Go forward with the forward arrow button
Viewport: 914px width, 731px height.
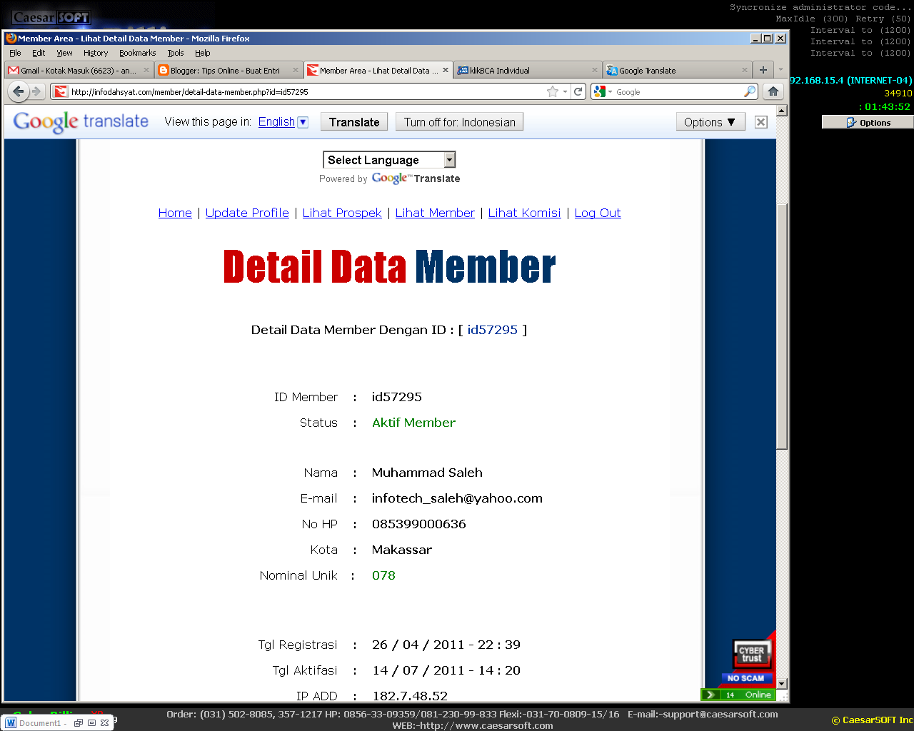(36, 91)
